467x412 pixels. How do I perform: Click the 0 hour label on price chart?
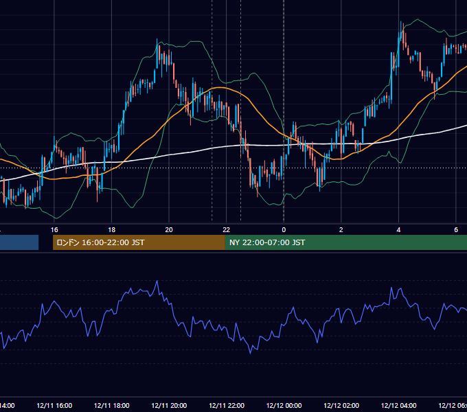click(x=284, y=230)
